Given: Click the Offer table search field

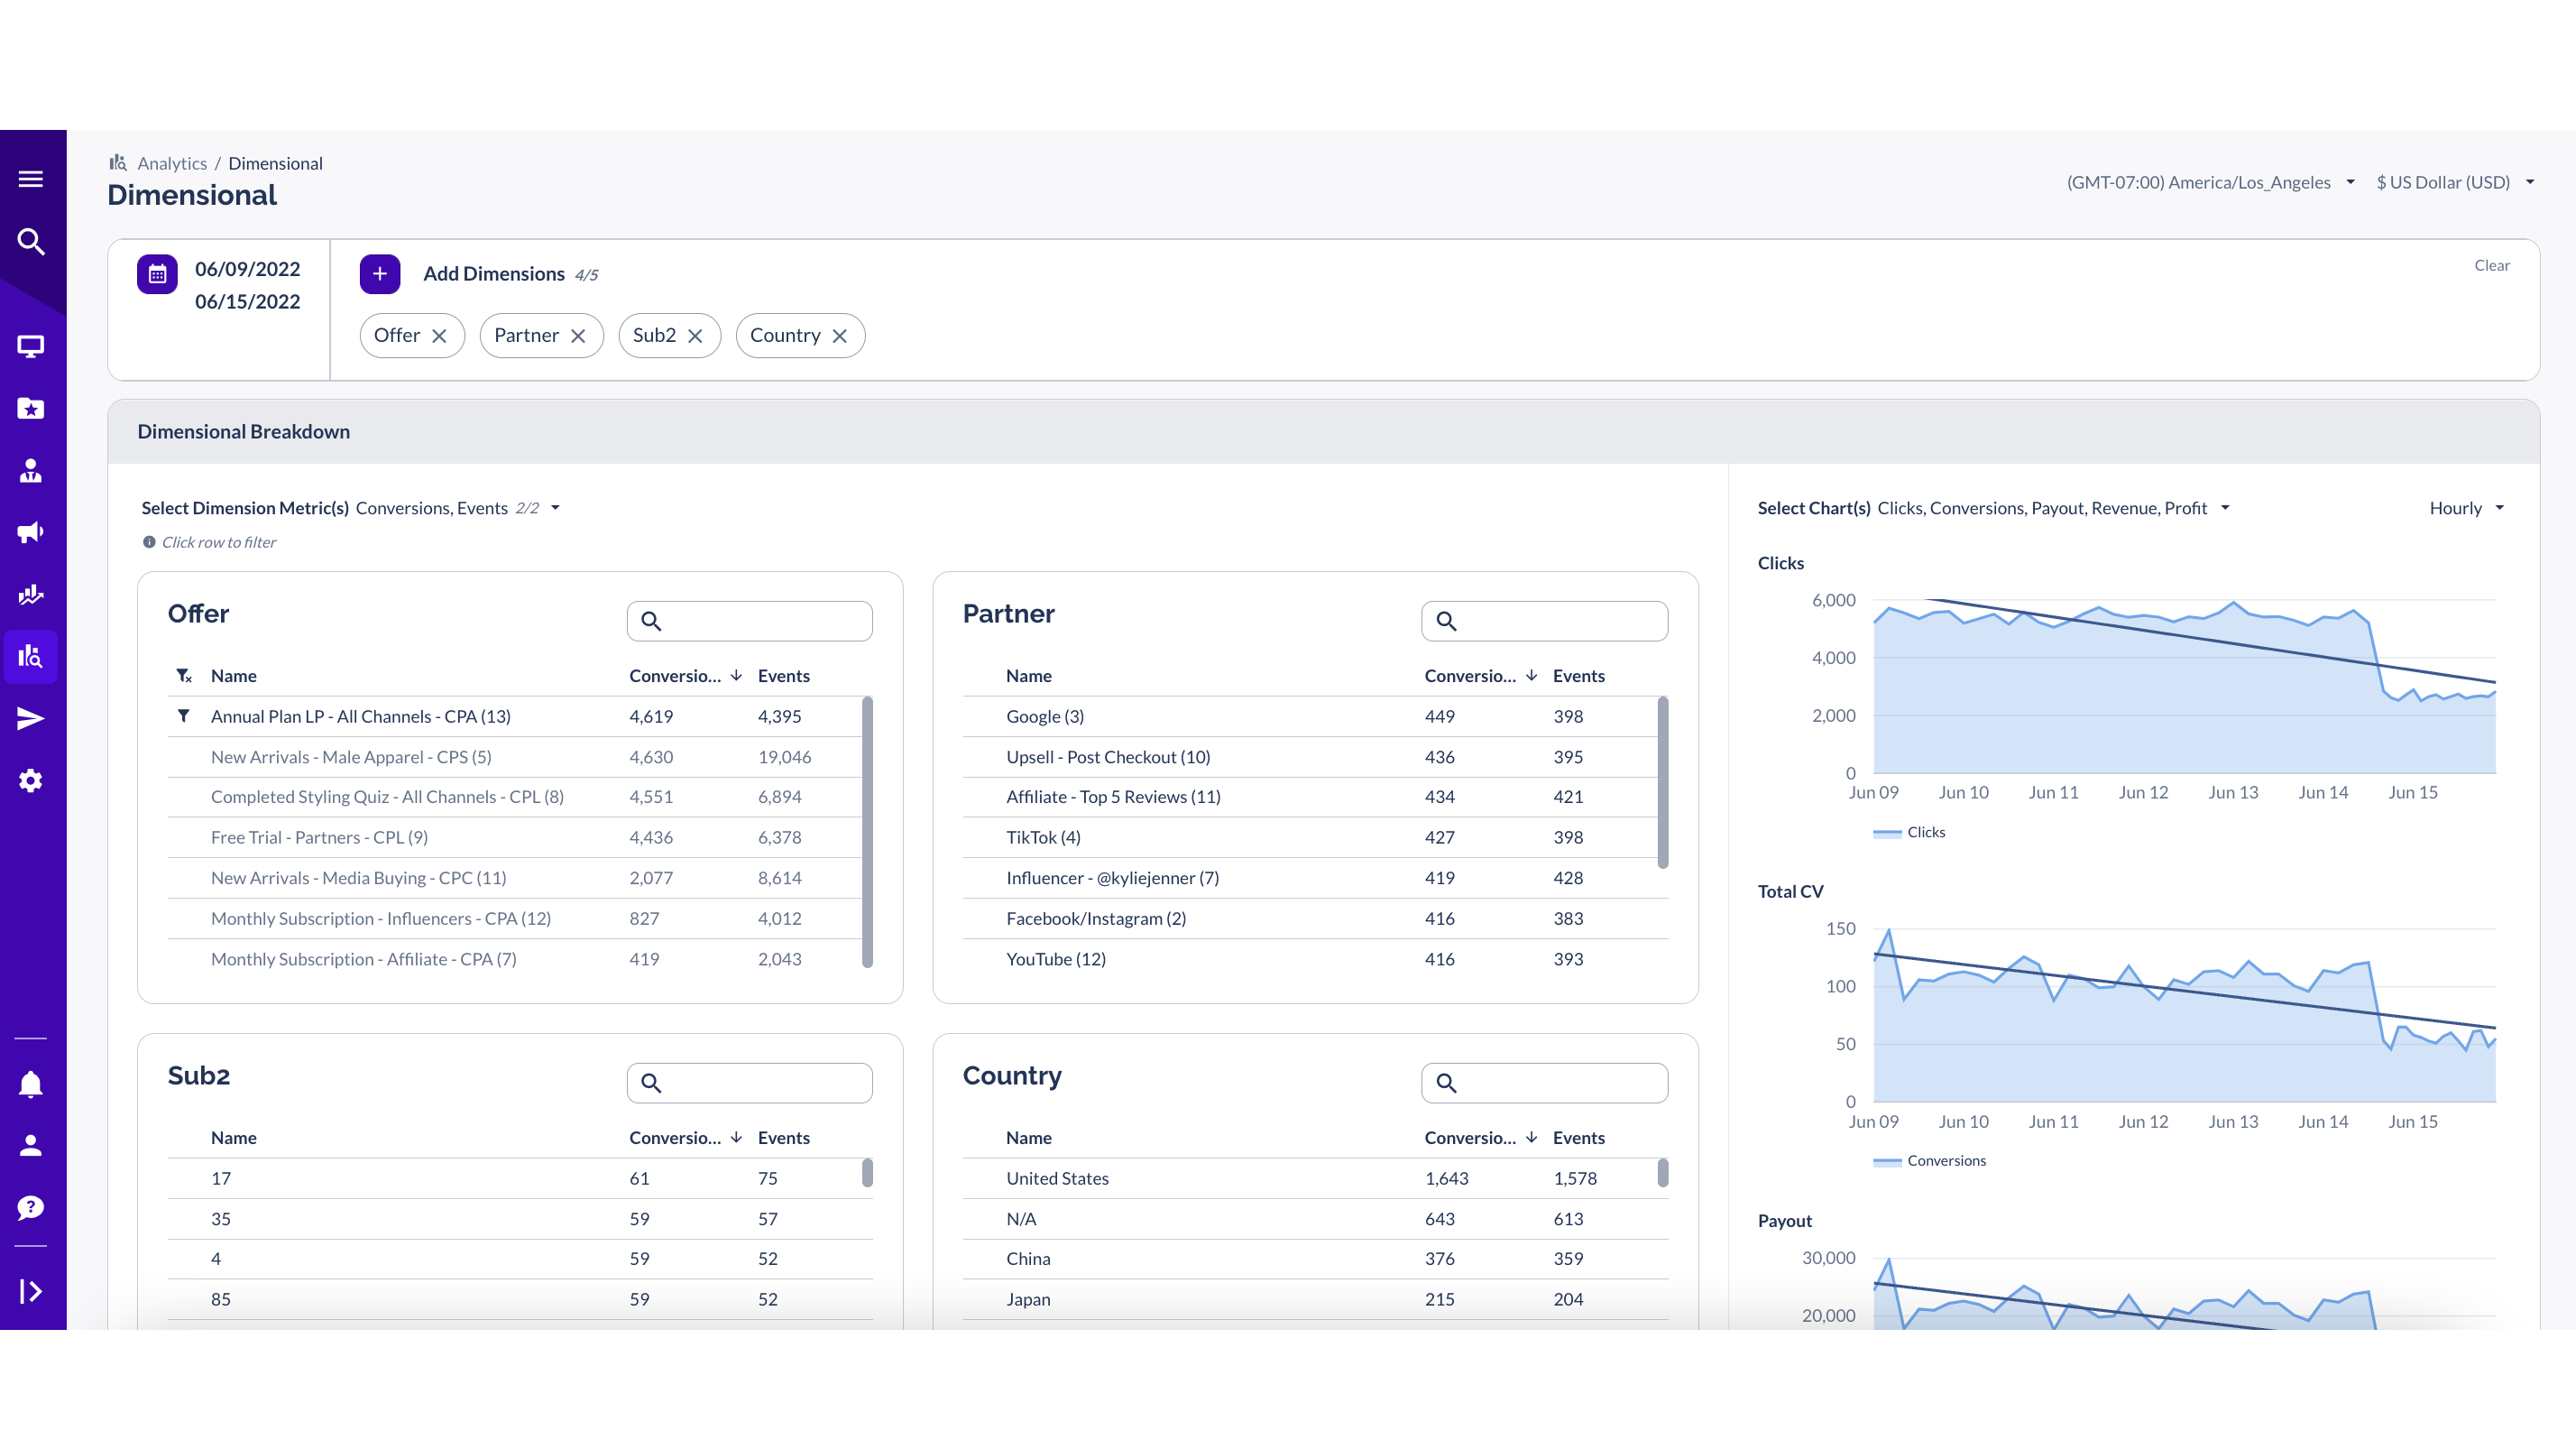Looking at the screenshot, I should [750, 621].
